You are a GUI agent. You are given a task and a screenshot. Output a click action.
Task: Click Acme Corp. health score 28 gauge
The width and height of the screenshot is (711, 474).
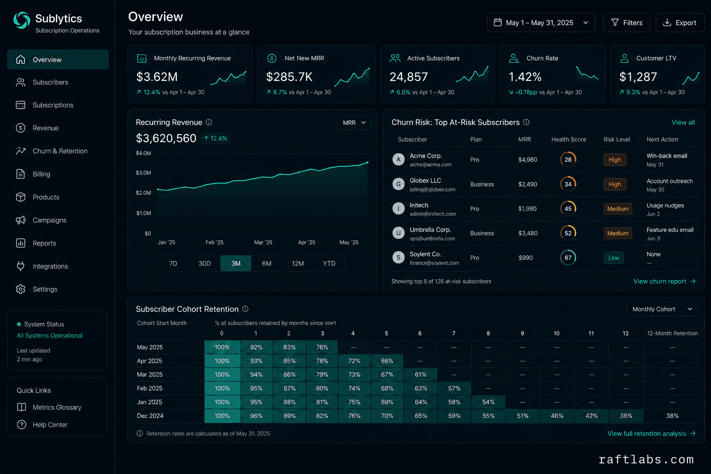pos(568,160)
